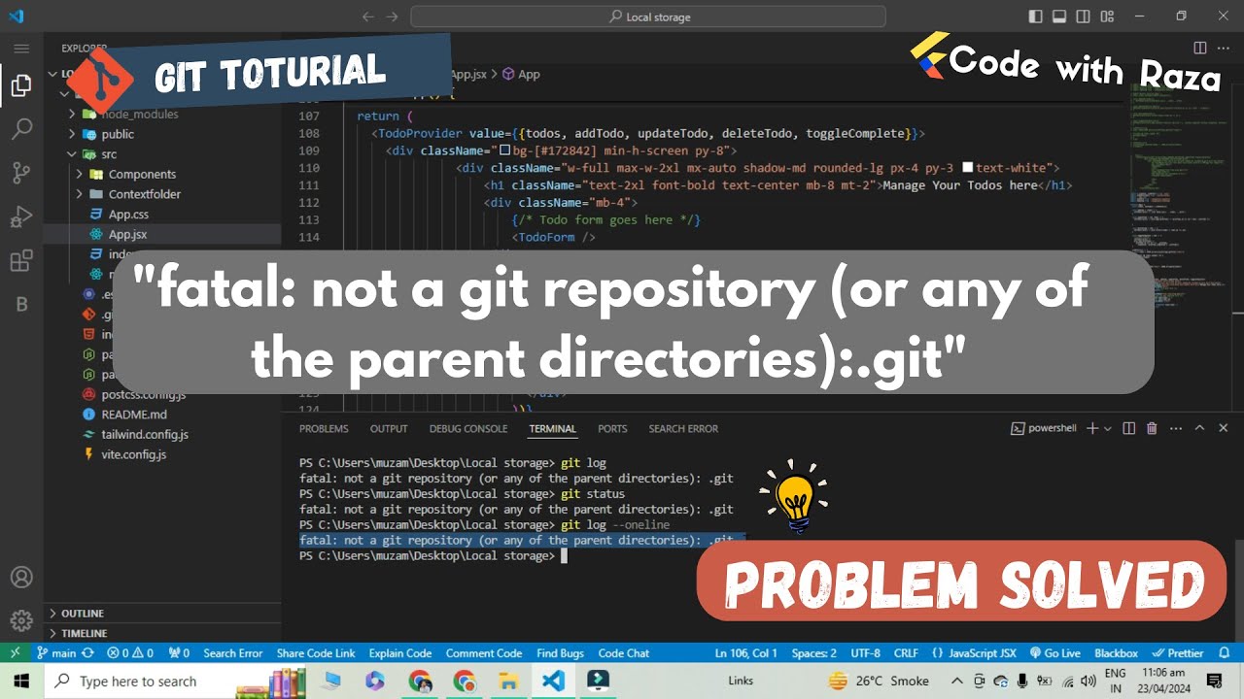Open the Extensions view
Viewport: 1244px width, 699px height.
21,260
